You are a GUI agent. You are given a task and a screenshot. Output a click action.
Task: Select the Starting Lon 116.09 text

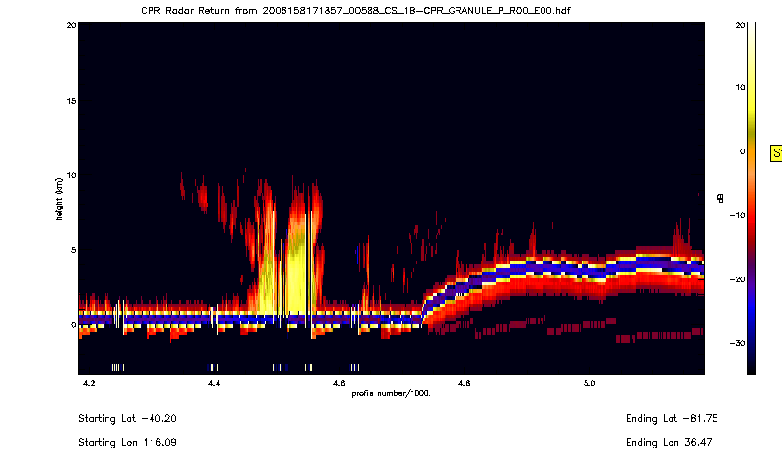point(127,442)
